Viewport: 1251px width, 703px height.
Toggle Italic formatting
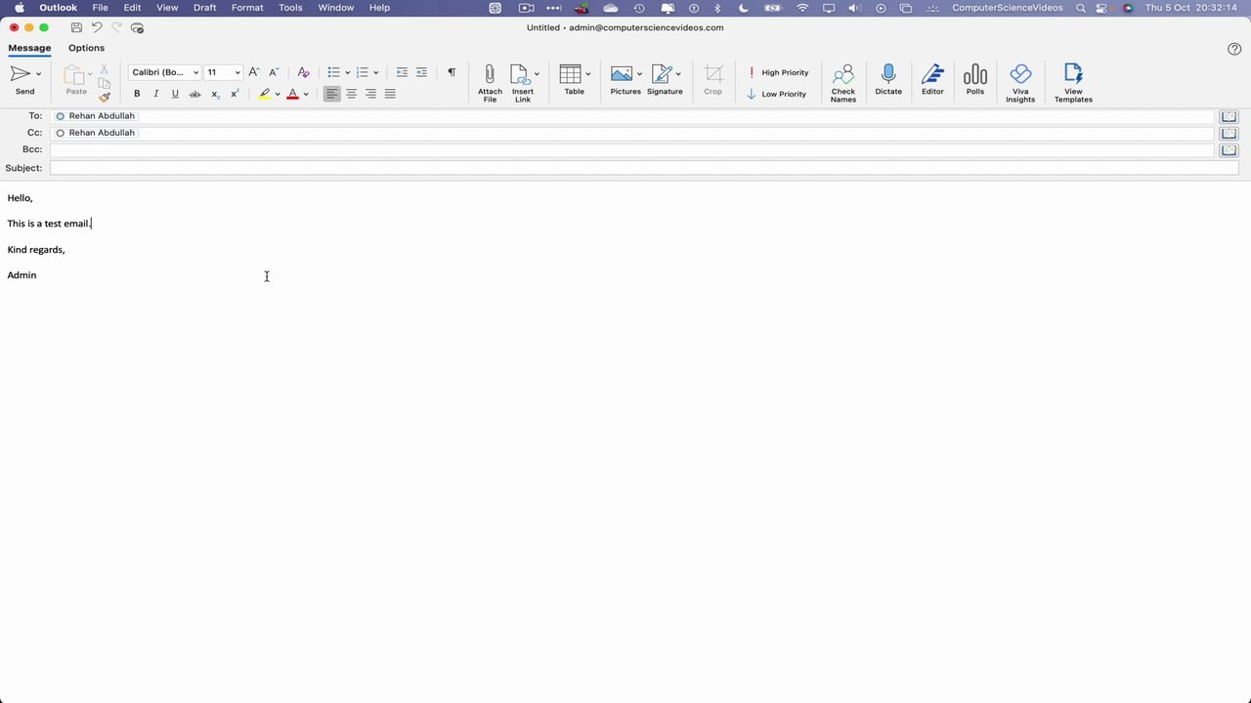[155, 94]
